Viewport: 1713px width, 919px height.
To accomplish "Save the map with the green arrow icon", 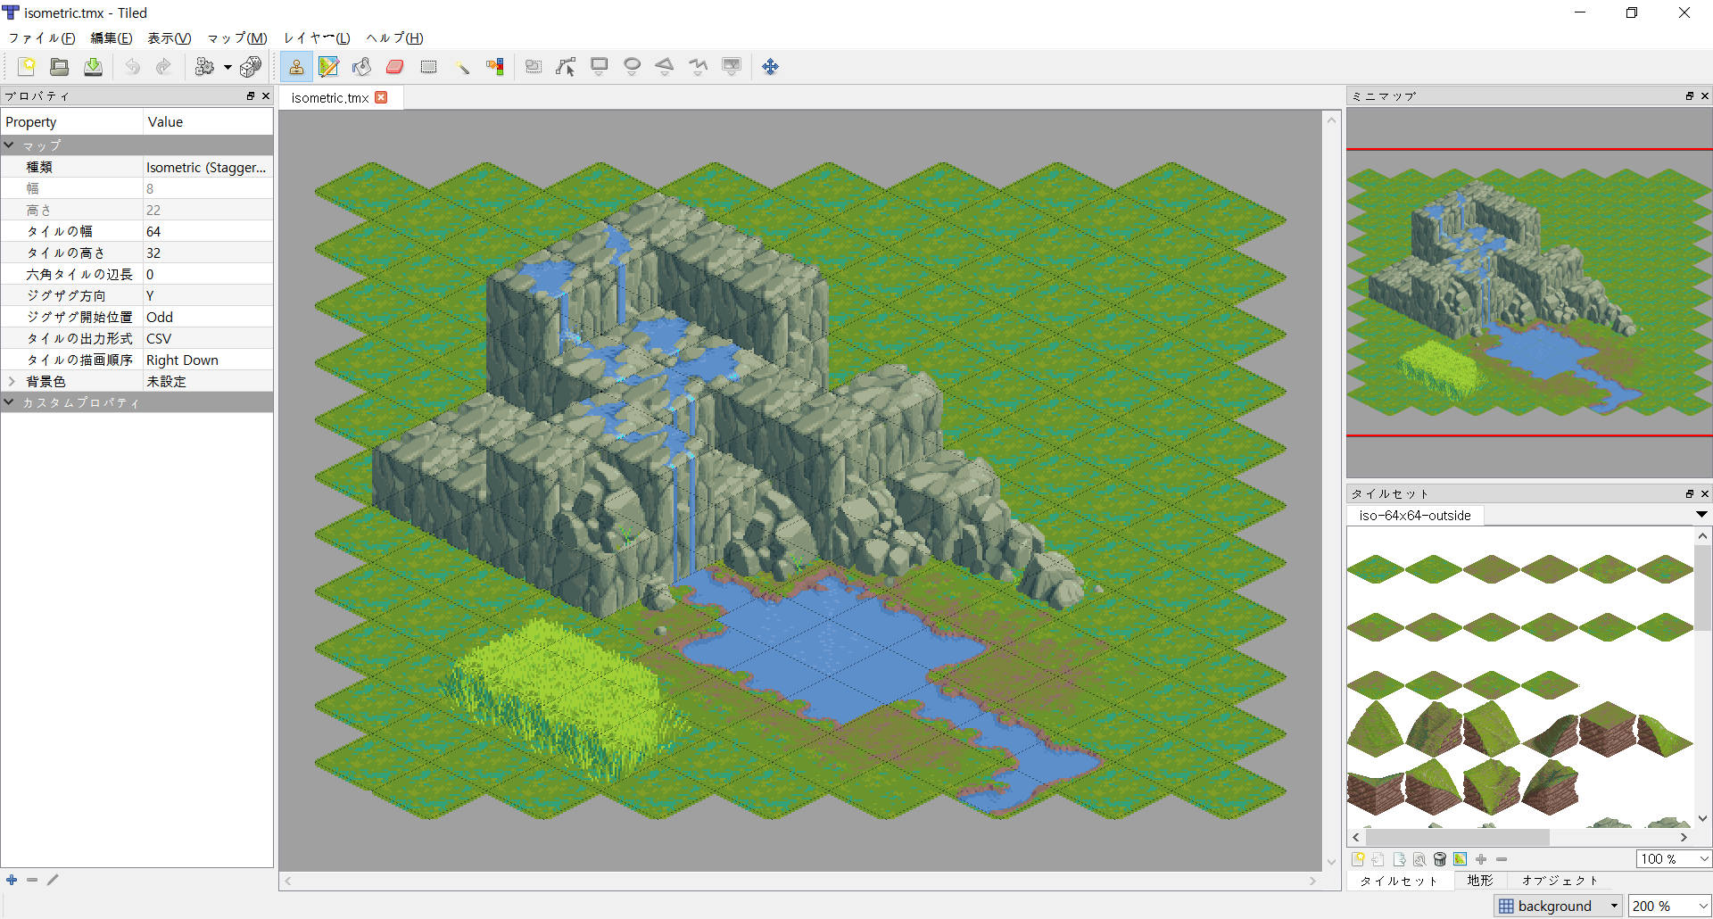I will 93,67.
